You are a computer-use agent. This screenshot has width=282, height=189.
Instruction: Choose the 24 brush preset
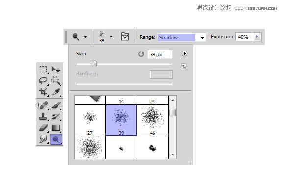[x=153, y=100]
